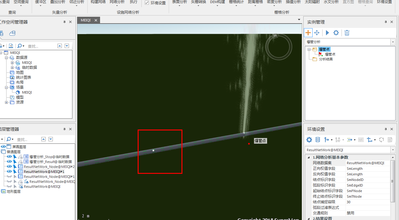Screen dimensions: 399x220
Task: Select 爆管点 flag item in instance tree
Action: [x=330, y=54]
